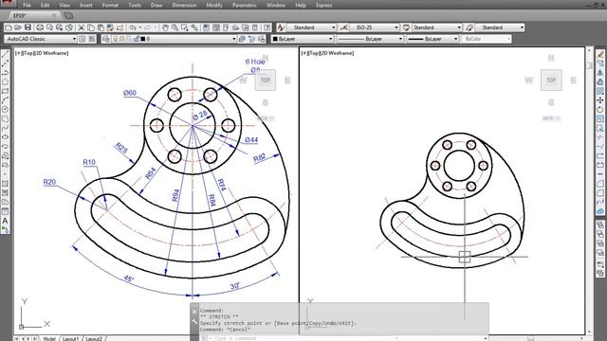Click the Undo arrow icon

pos(133,27)
